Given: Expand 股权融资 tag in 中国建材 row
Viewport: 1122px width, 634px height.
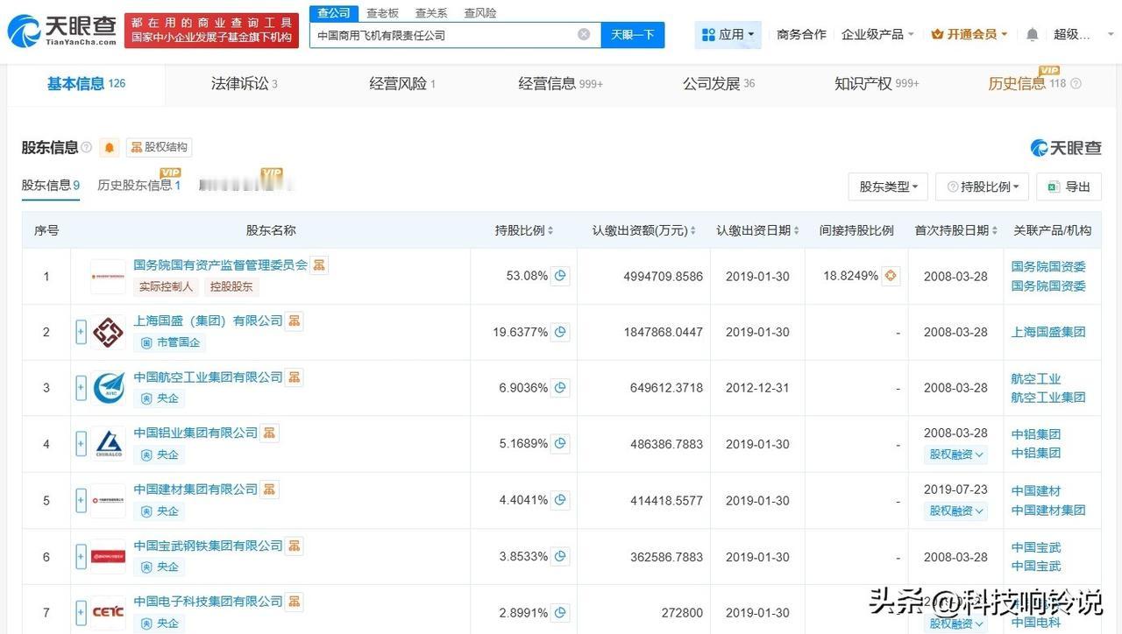Looking at the screenshot, I should [x=955, y=511].
